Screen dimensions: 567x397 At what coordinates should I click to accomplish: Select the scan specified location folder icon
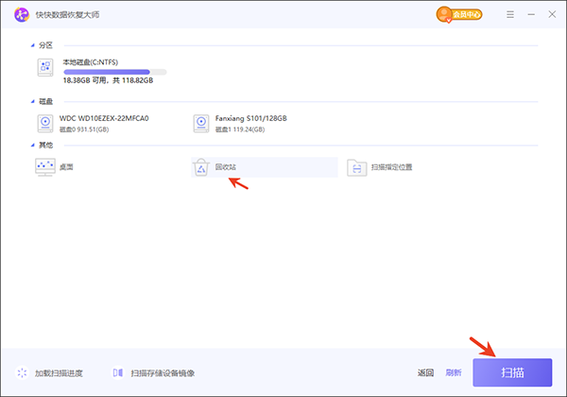click(x=357, y=167)
